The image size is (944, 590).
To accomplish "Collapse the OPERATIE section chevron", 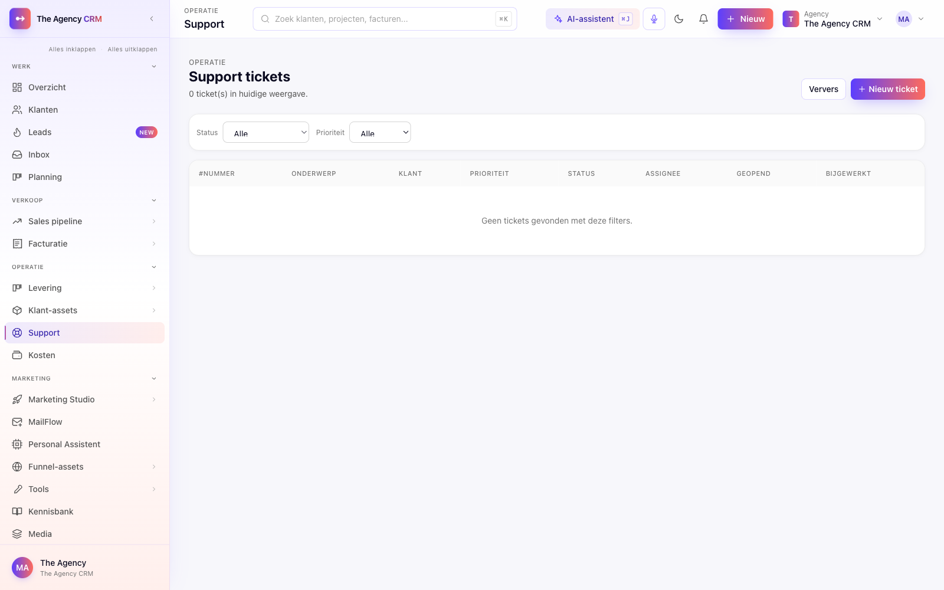I will [x=154, y=267].
